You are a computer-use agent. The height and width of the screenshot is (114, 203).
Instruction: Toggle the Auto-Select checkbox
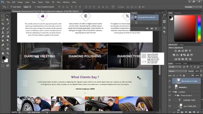(11, 7)
